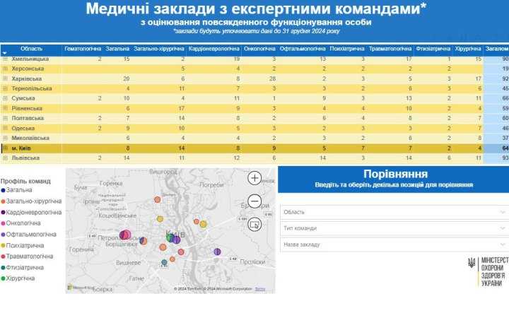509x318 pixels.
Task: Open the Область dropdown in comparison
Action: pyautogui.click(x=394, y=212)
